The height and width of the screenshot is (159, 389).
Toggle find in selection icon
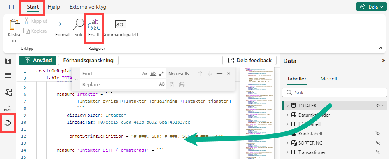coord(219,74)
